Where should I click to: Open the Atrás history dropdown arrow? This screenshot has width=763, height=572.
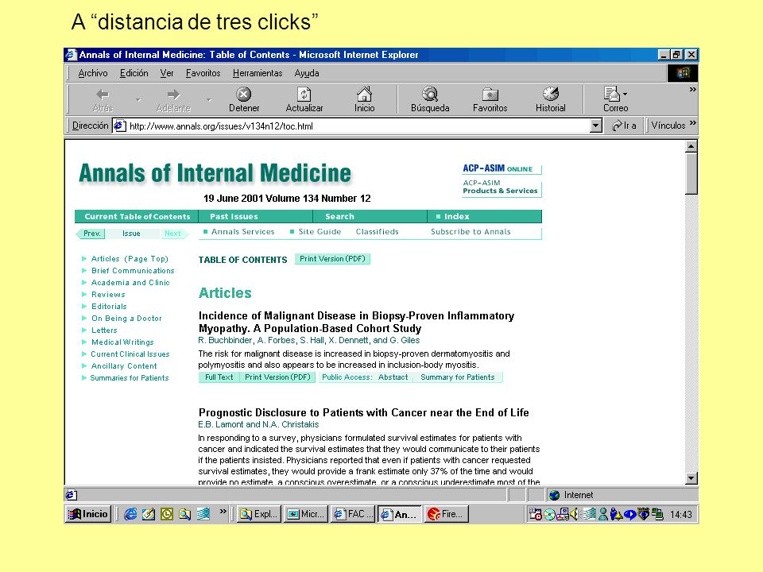pos(138,100)
